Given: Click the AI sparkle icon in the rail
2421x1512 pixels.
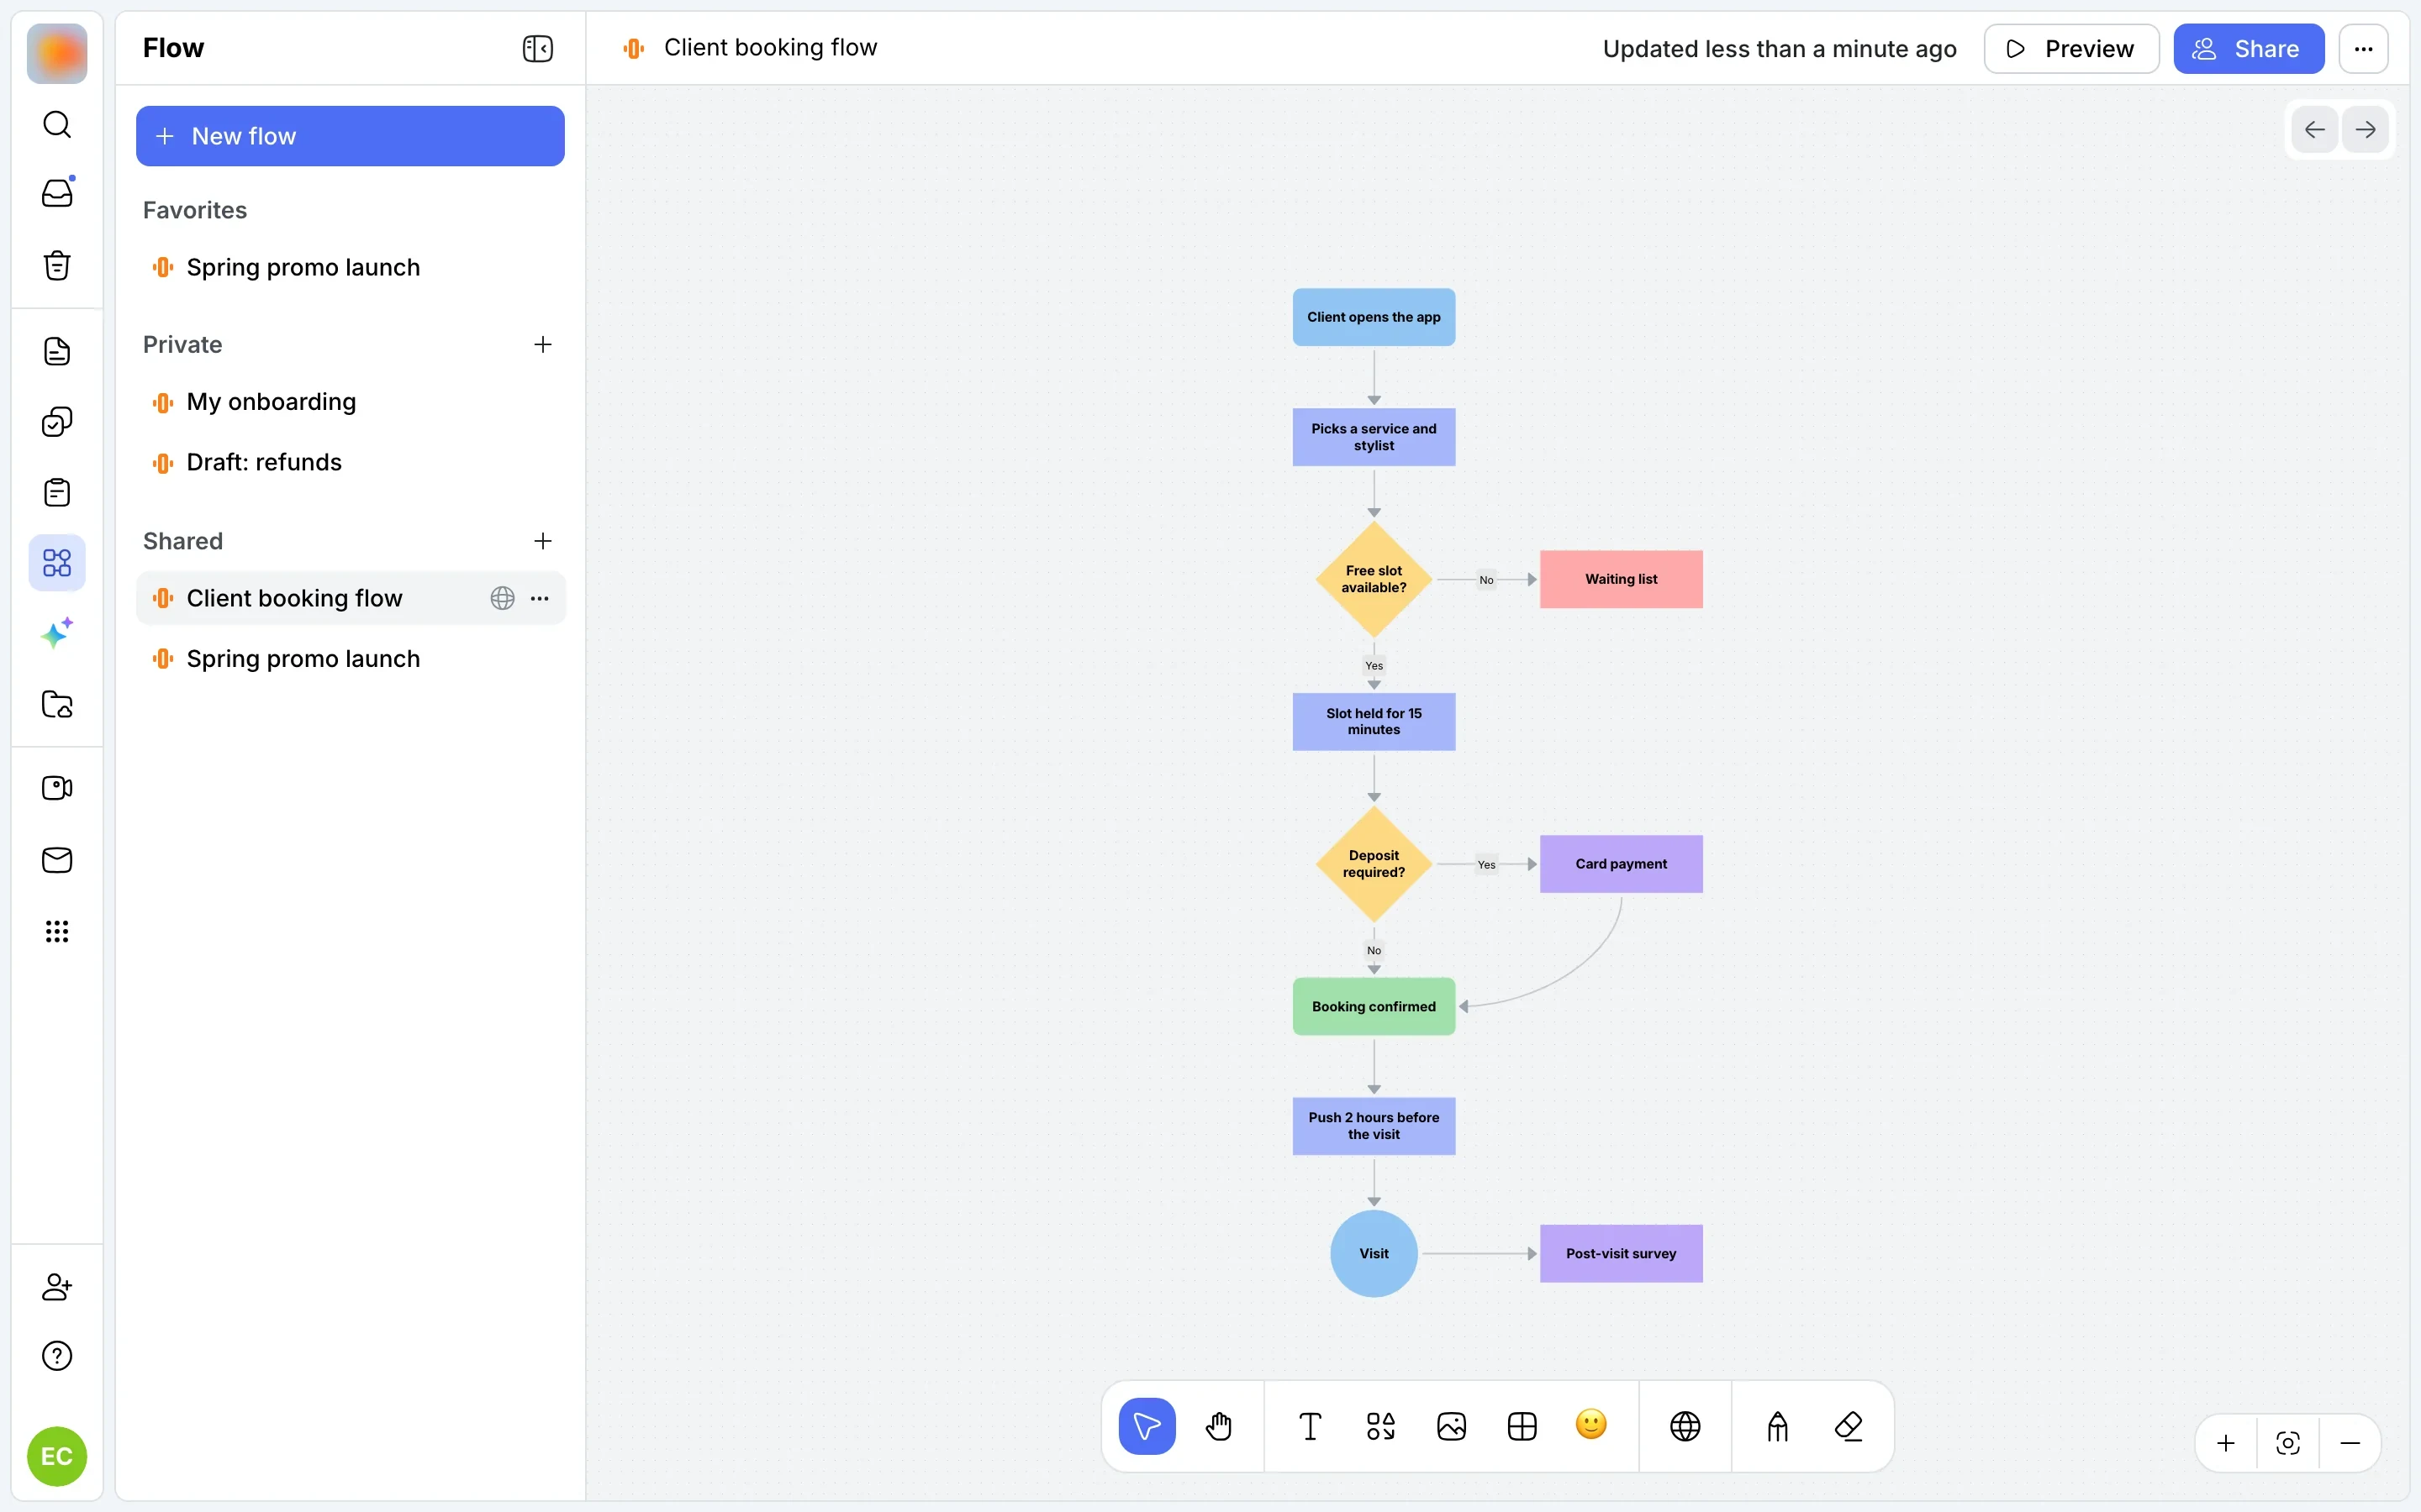Looking at the screenshot, I should (x=57, y=634).
